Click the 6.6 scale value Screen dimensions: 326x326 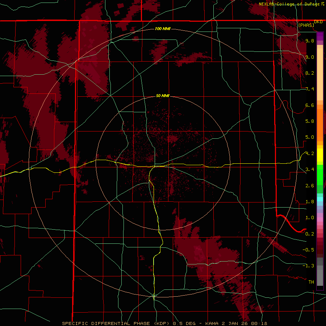pos(310,105)
